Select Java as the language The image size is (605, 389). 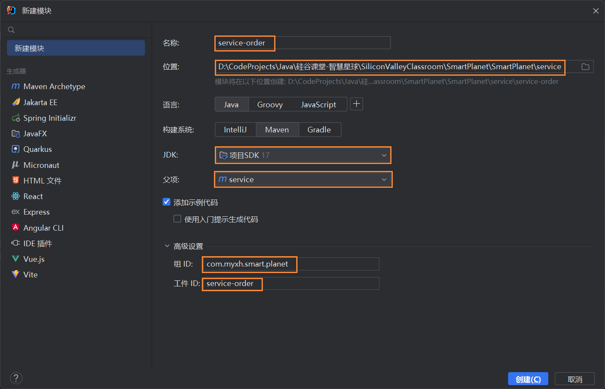[x=231, y=104]
